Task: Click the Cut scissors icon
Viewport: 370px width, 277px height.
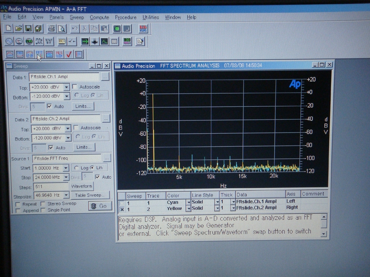Action: point(84,29)
